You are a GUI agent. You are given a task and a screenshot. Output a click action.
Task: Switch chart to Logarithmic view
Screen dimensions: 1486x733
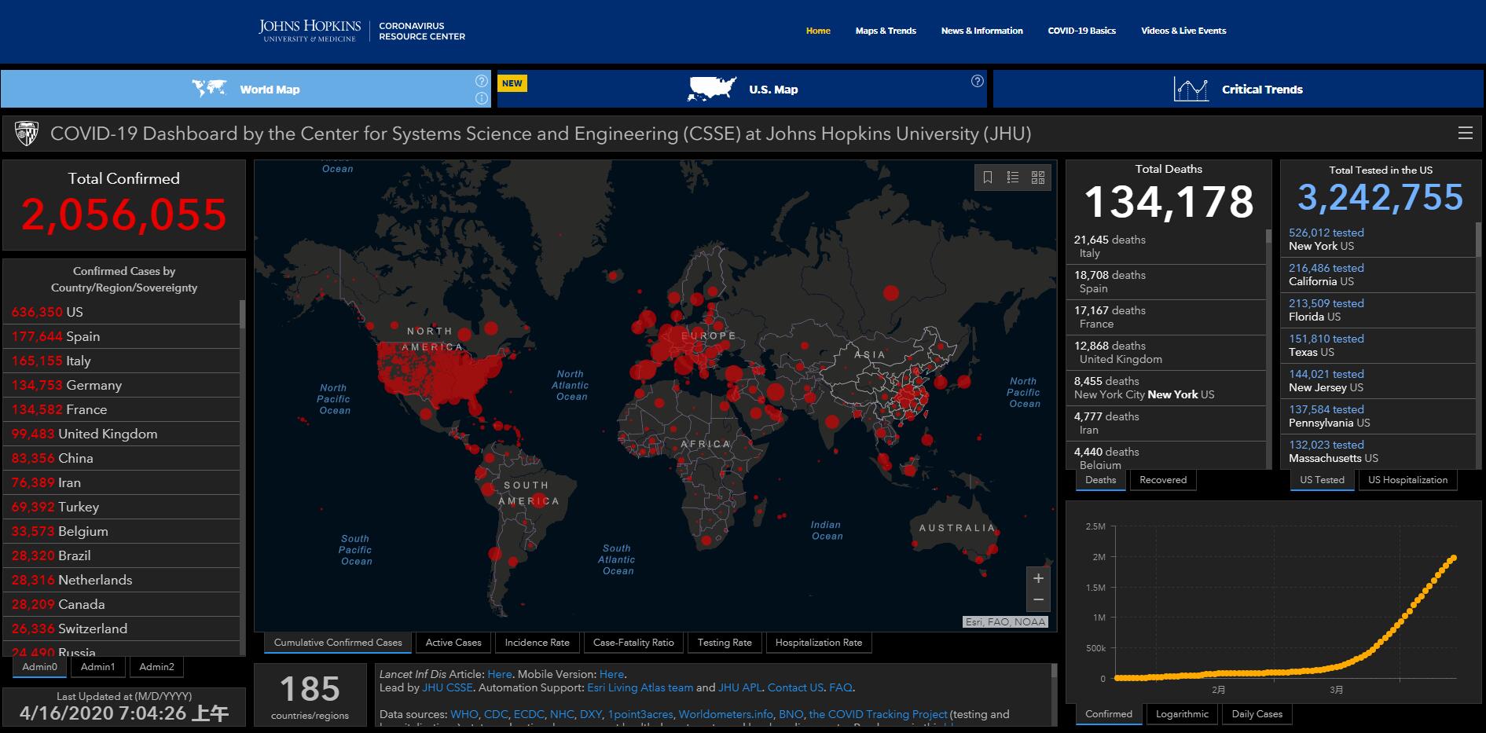coord(1182,714)
